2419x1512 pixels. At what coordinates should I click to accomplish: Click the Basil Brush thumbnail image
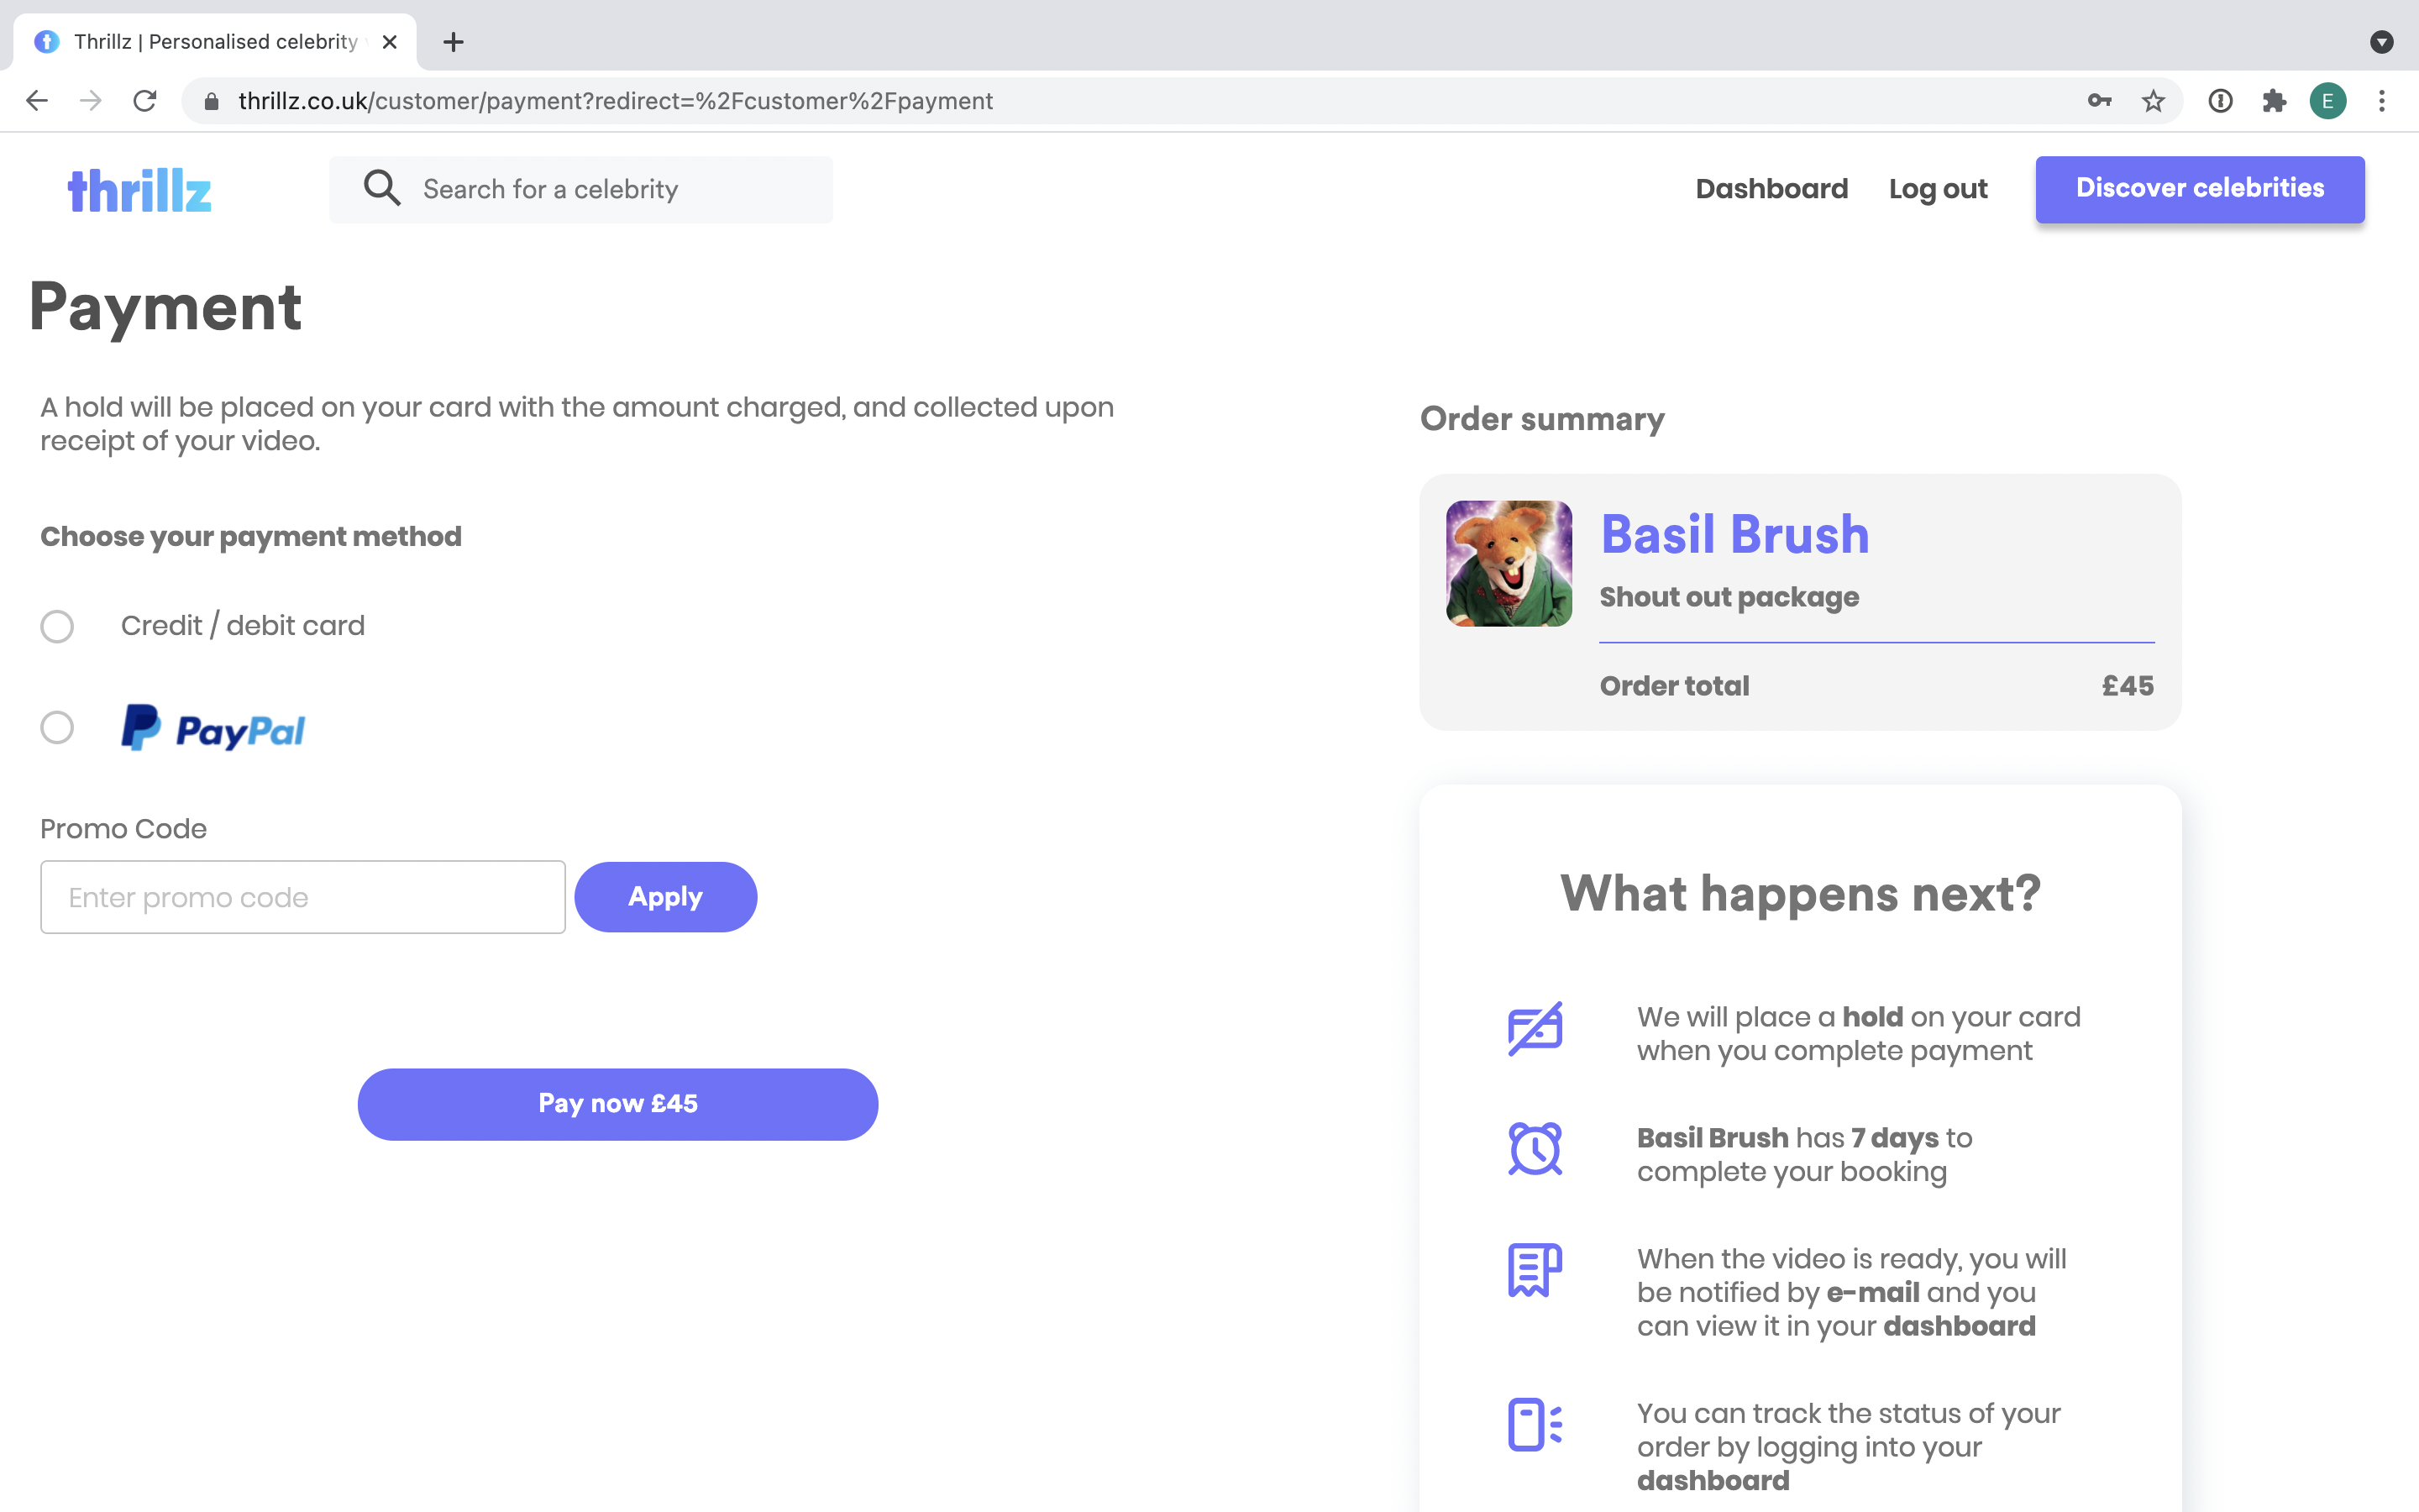[1509, 564]
